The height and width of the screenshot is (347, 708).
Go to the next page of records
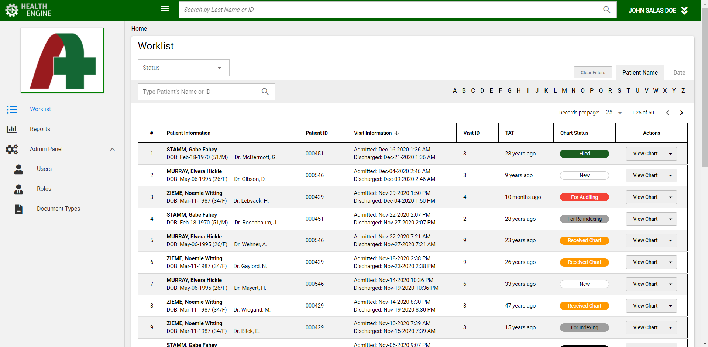(x=681, y=113)
